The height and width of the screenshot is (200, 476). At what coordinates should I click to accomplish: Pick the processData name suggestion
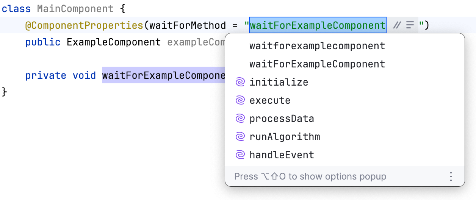[x=282, y=119]
